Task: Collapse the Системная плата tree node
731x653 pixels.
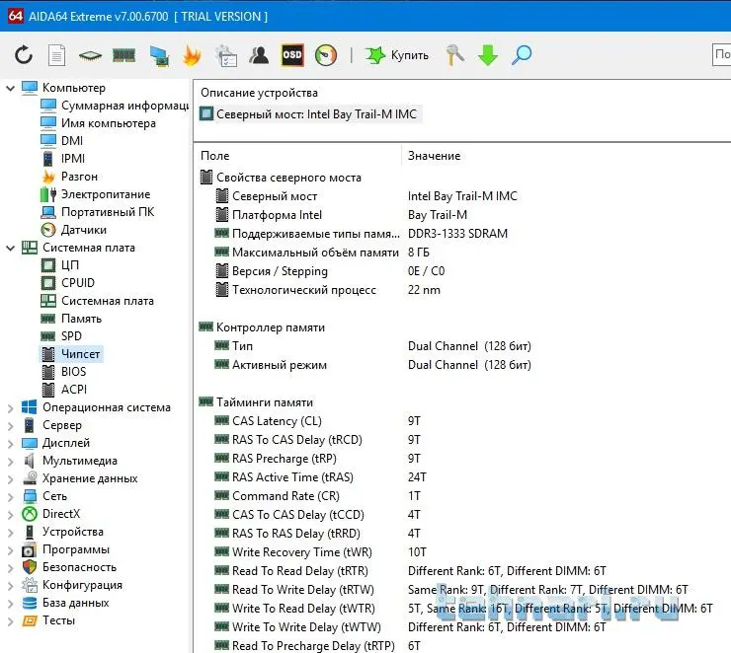Action: 10,248
